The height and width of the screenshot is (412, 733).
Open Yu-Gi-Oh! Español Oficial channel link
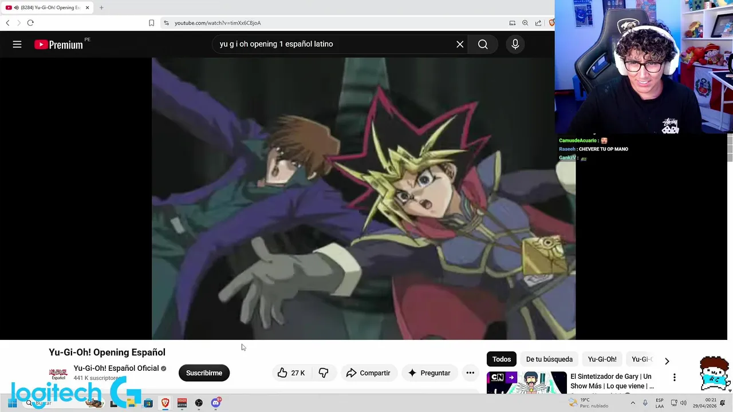click(116, 368)
